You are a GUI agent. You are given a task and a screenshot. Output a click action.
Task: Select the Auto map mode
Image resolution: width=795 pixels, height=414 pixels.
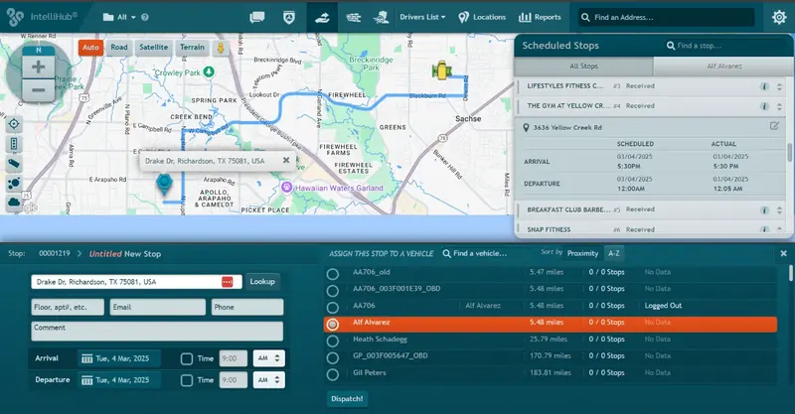[x=90, y=47]
